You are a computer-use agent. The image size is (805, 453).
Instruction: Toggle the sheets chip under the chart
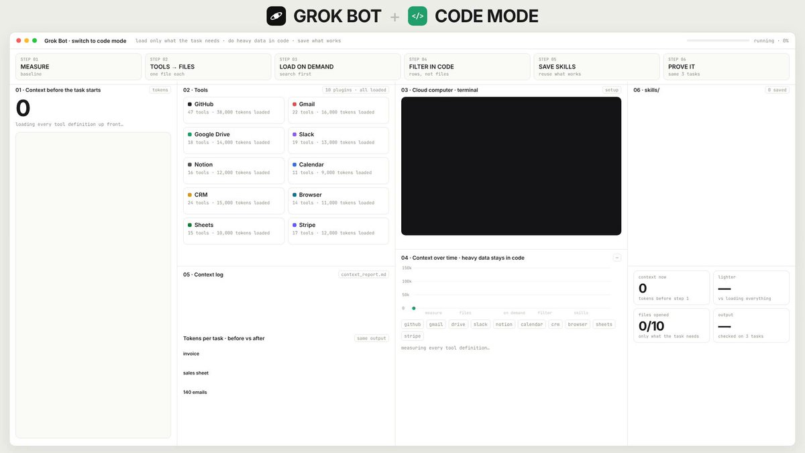[x=604, y=324]
